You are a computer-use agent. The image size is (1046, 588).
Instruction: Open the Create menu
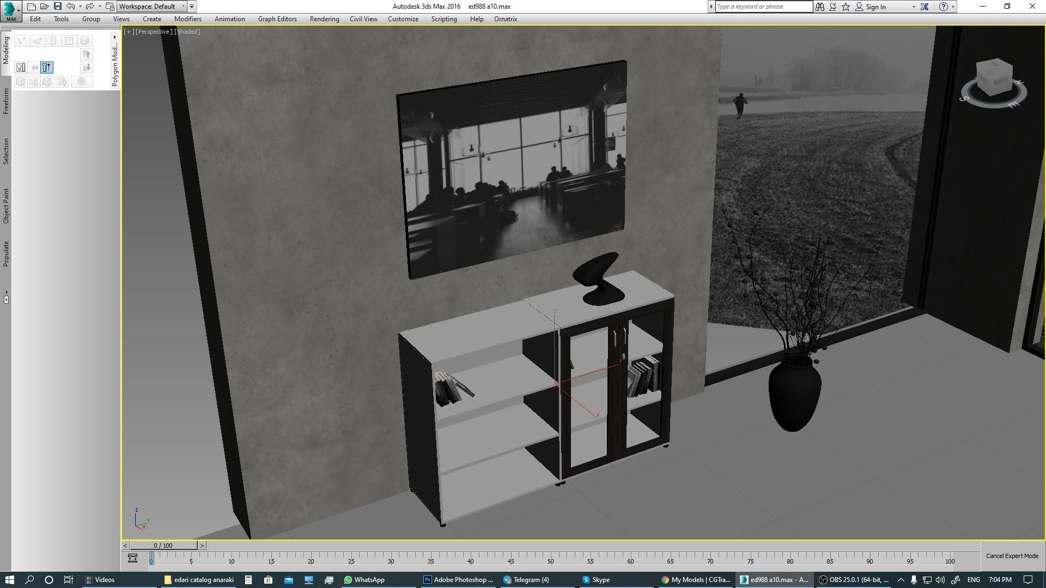click(x=152, y=19)
